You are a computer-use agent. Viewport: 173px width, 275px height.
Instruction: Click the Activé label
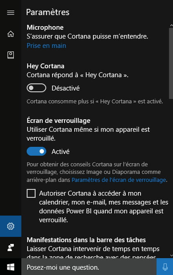61,151
